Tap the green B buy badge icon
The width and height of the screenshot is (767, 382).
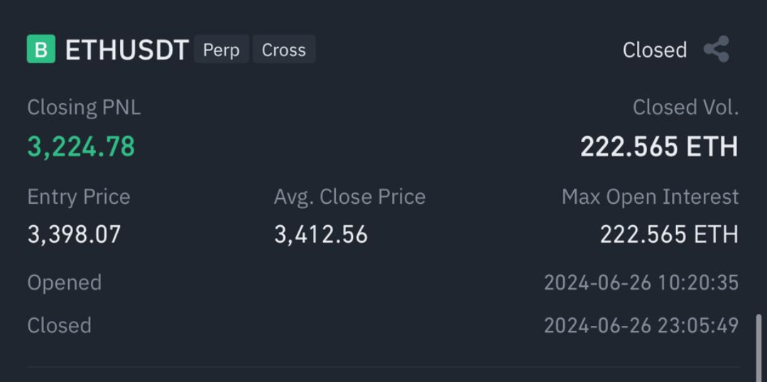pos(41,49)
